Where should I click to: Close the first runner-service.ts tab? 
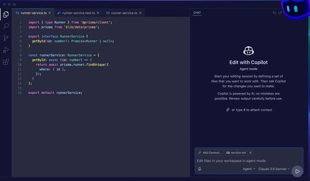(x=50, y=13)
